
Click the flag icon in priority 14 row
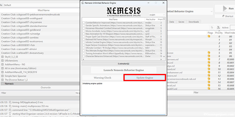click(209, 82)
